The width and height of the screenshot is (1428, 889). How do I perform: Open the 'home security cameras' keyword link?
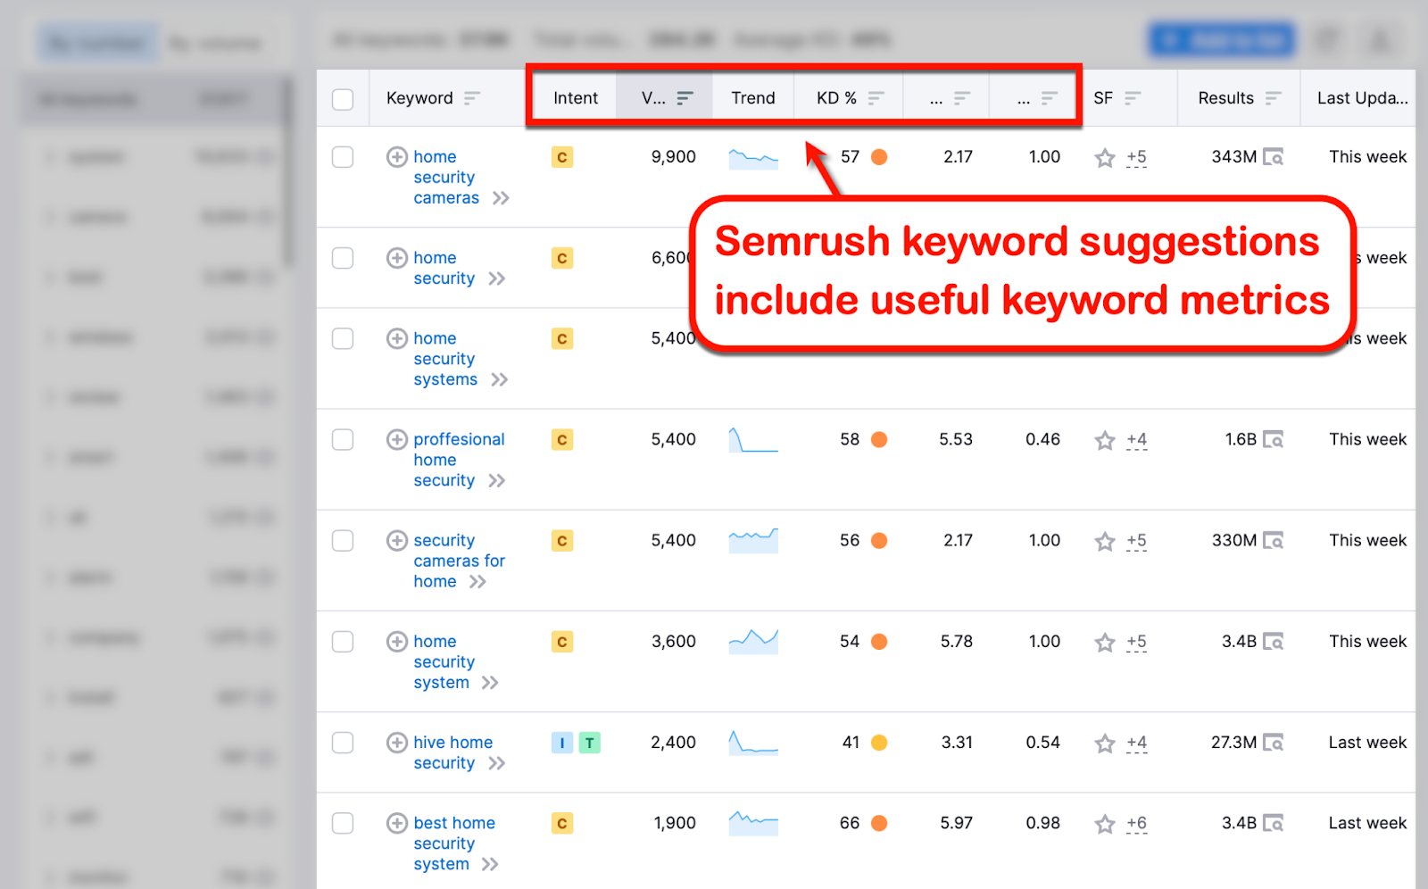(x=446, y=178)
